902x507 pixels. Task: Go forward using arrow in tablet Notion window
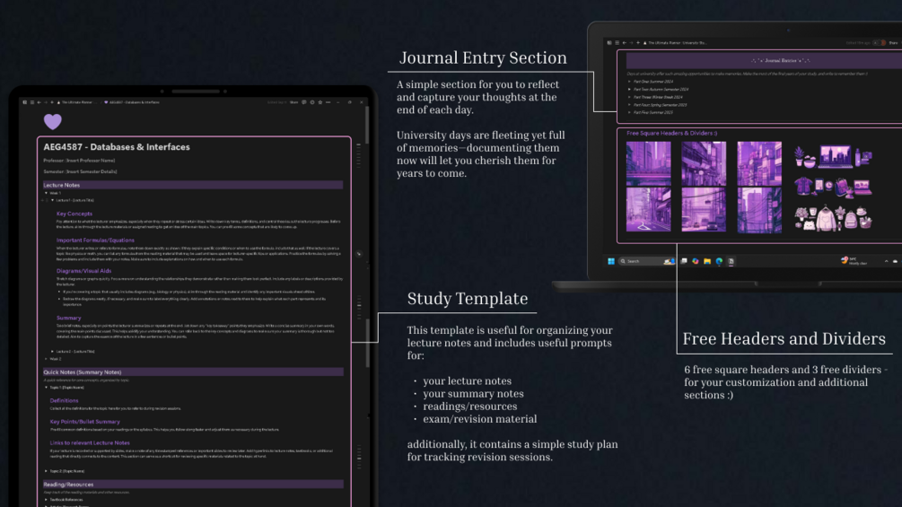pos(46,102)
